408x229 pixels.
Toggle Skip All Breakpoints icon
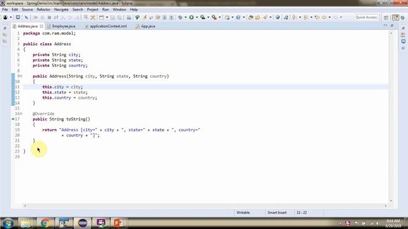click(x=26, y=17)
